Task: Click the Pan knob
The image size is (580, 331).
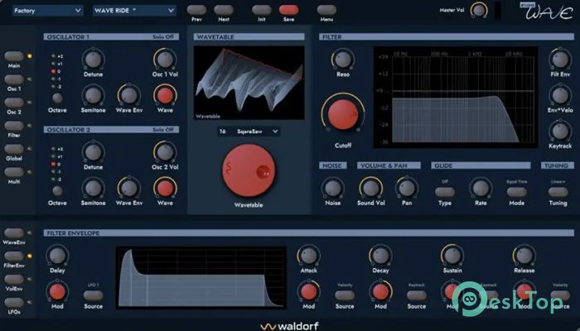Action: pos(406,186)
